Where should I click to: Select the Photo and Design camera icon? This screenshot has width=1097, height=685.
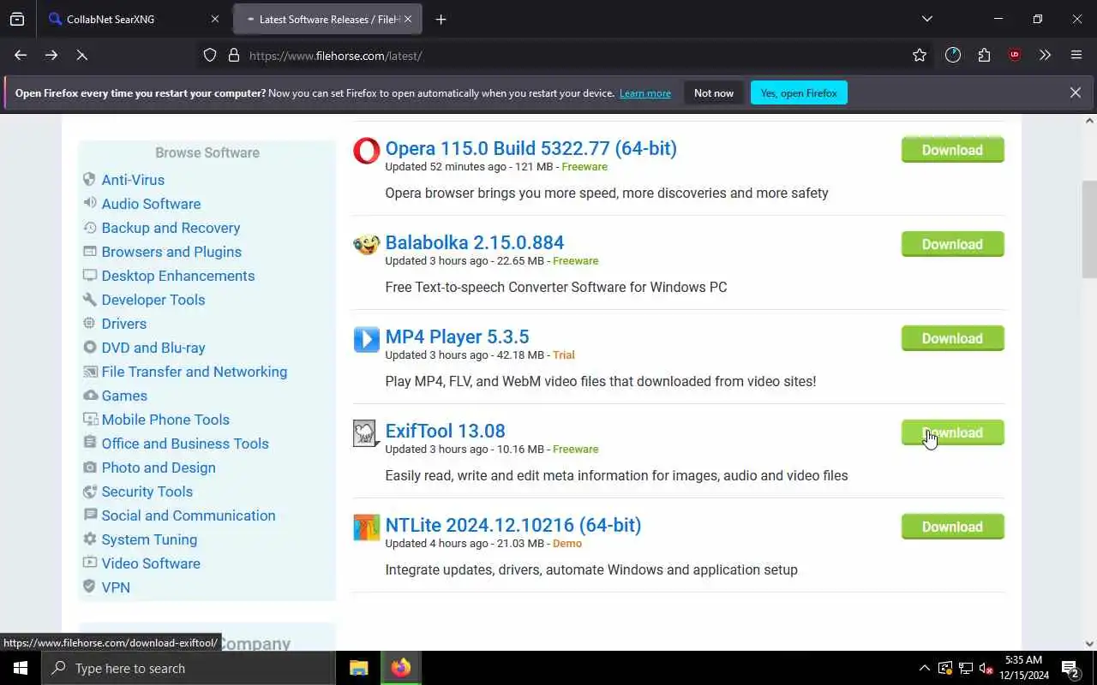(89, 468)
